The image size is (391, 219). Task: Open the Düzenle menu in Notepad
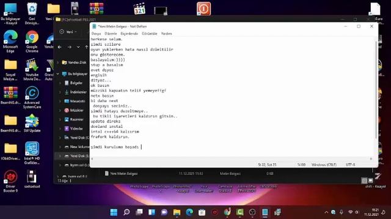point(111,33)
